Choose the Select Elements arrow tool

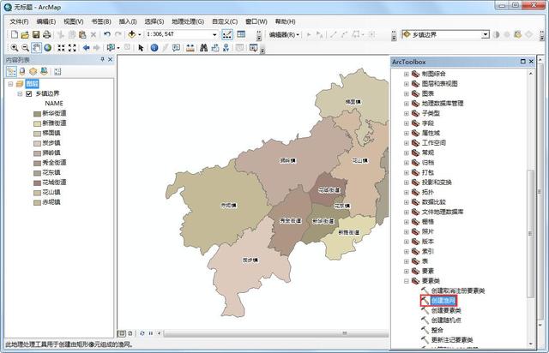(141, 48)
